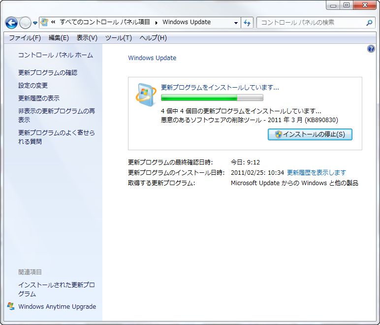Click the Back navigation arrow button
Viewport: 380px width, 325px height.
coord(11,23)
